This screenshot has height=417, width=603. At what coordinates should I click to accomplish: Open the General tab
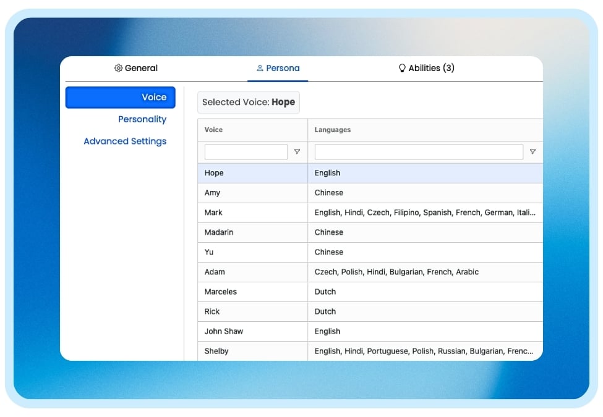click(136, 69)
